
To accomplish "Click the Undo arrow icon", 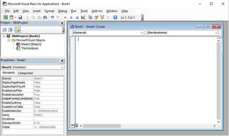I will coord(52,17).
